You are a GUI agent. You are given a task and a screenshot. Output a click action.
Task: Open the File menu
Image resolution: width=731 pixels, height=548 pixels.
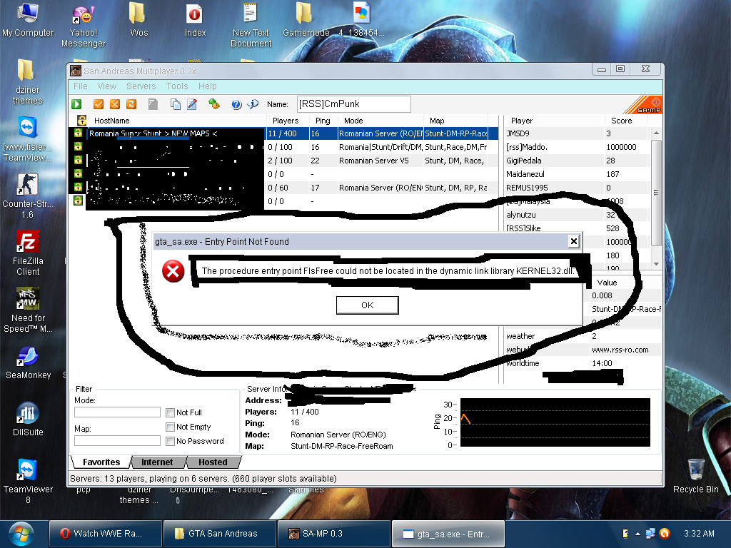pyautogui.click(x=80, y=86)
